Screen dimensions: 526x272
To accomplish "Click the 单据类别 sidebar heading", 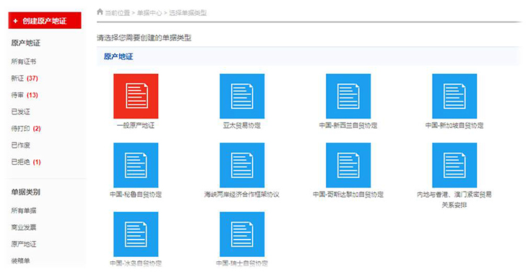I will [x=25, y=192].
